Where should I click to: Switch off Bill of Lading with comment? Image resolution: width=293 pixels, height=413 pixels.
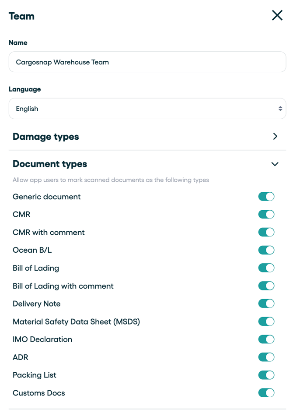(x=266, y=286)
